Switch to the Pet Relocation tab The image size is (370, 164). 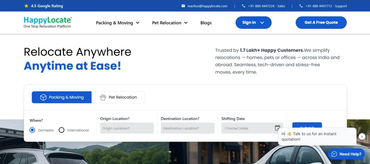118,97
